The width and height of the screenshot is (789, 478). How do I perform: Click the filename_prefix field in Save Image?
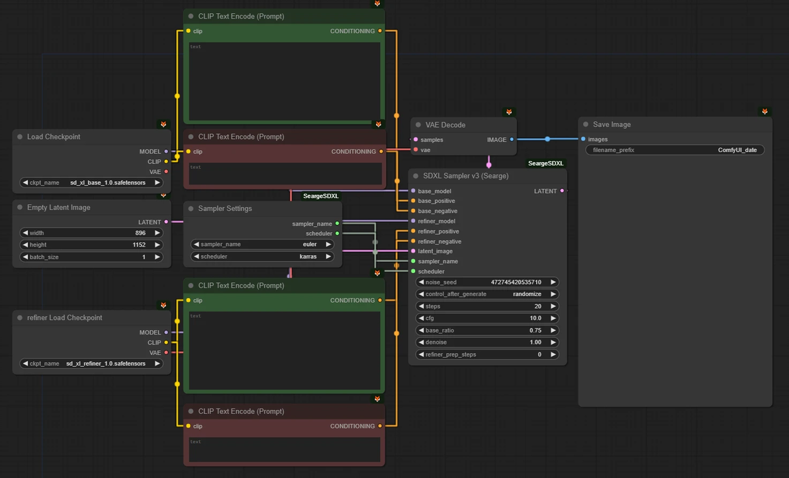(x=674, y=150)
